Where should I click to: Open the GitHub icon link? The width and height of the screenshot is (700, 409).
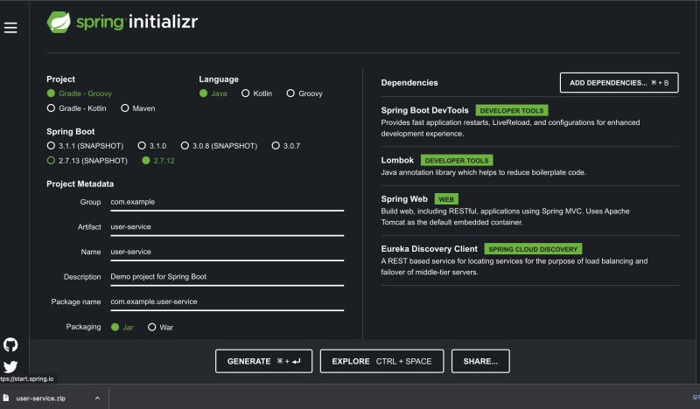10,345
